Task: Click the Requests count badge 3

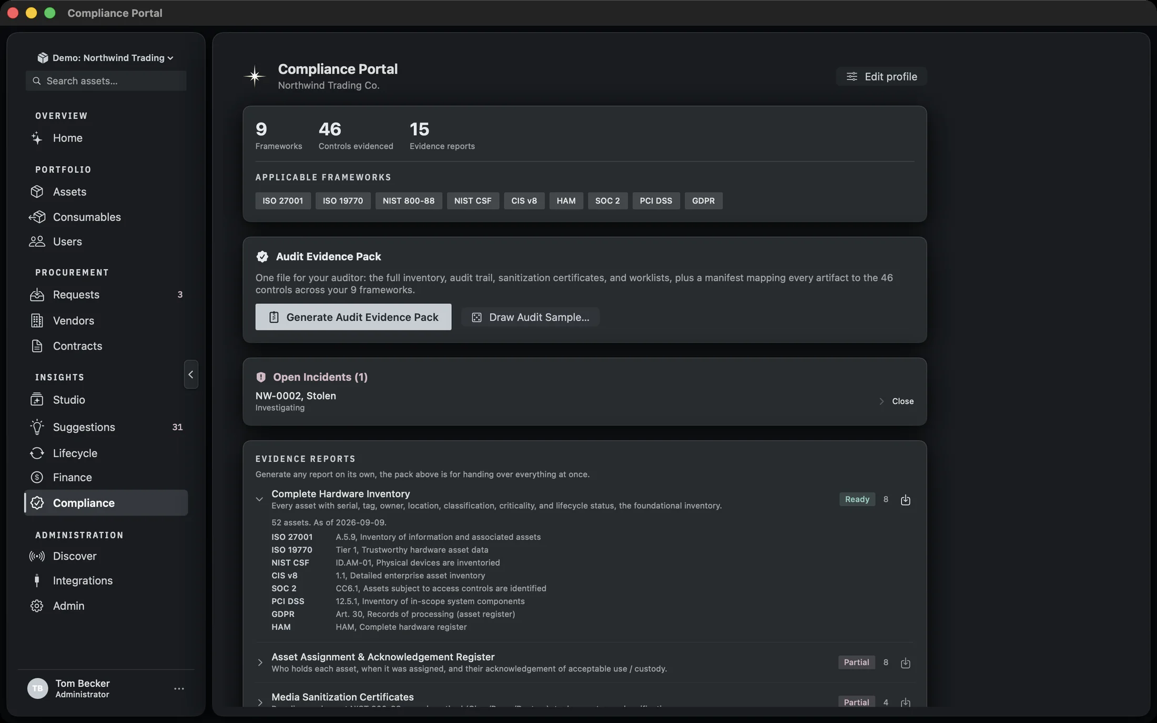Action: tap(180, 294)
